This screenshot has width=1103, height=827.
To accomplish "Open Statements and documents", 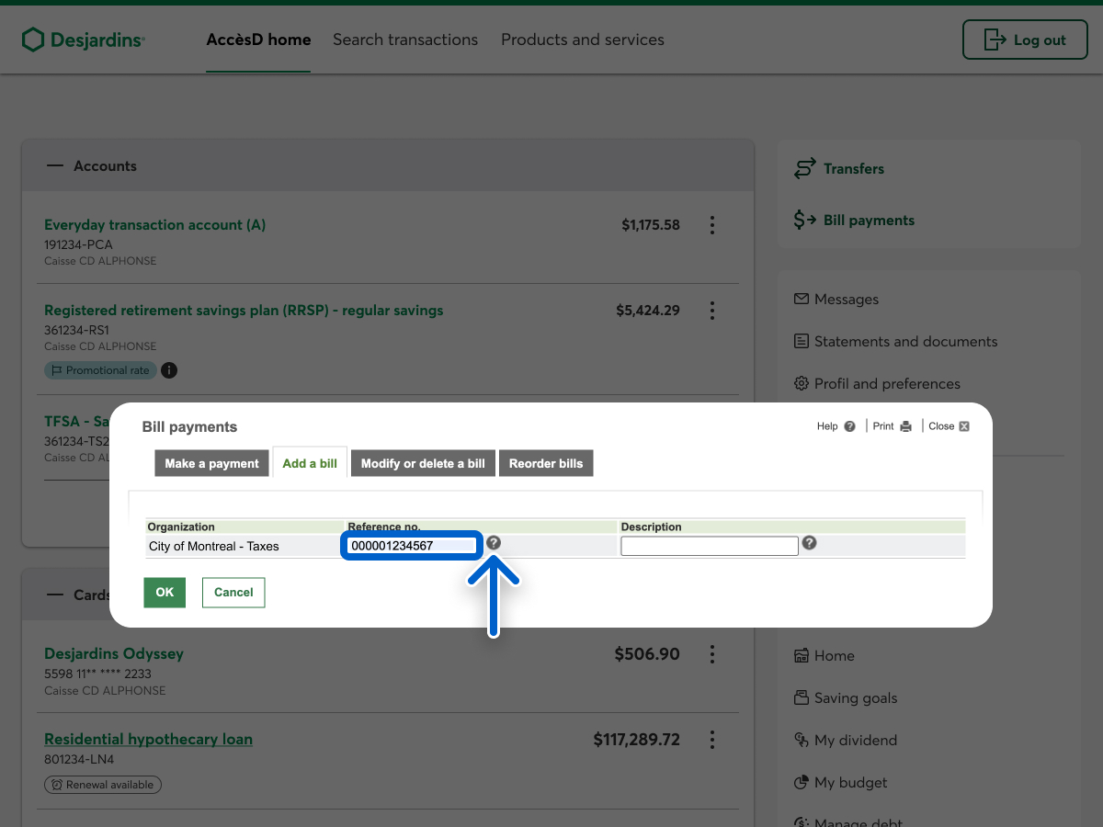I will pos(904,342).
